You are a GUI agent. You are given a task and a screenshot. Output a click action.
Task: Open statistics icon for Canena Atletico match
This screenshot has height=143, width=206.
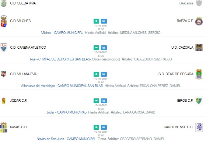tap(104, 48)
